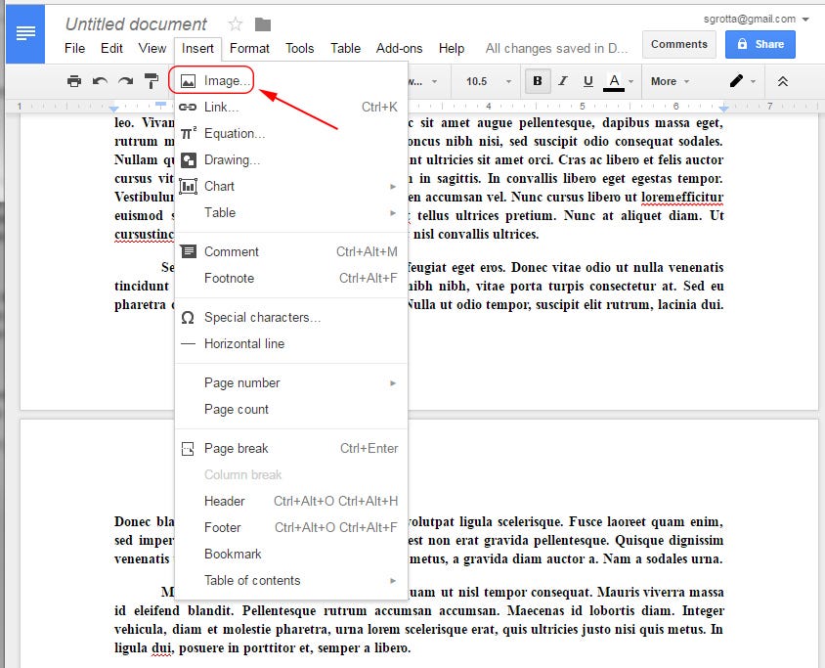Click the Docs home icon
The height and width of the screenshot is (668, 825).
pos(25,33)
